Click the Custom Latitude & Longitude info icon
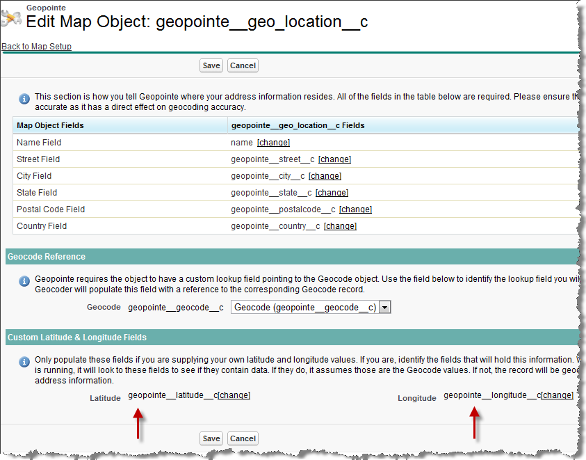 24,362
